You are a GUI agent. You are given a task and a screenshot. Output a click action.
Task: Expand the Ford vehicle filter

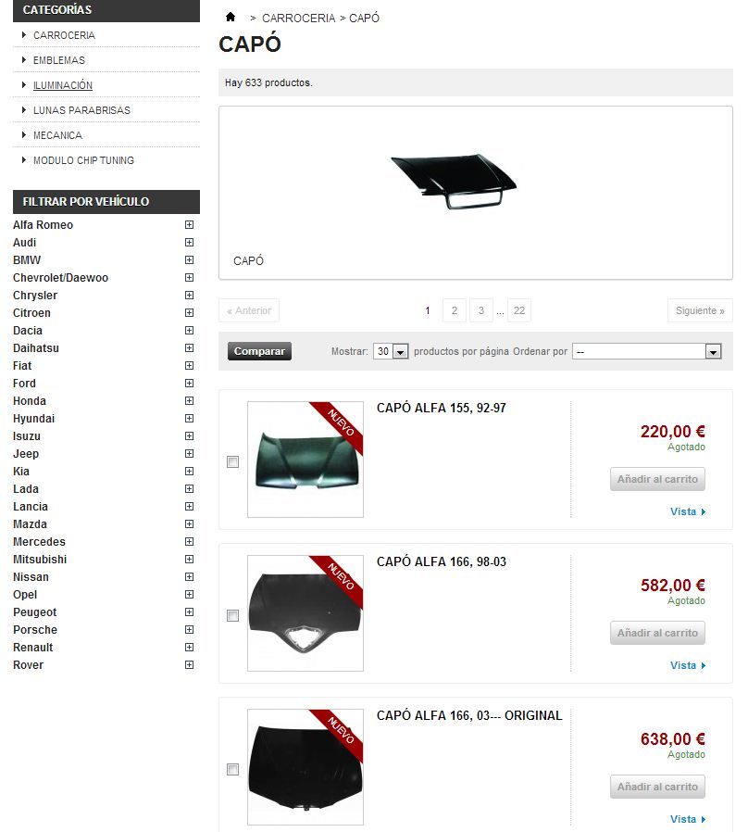point(189,383)
